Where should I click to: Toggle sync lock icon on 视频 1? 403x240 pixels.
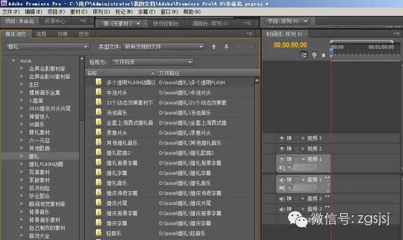click(289, 159)
